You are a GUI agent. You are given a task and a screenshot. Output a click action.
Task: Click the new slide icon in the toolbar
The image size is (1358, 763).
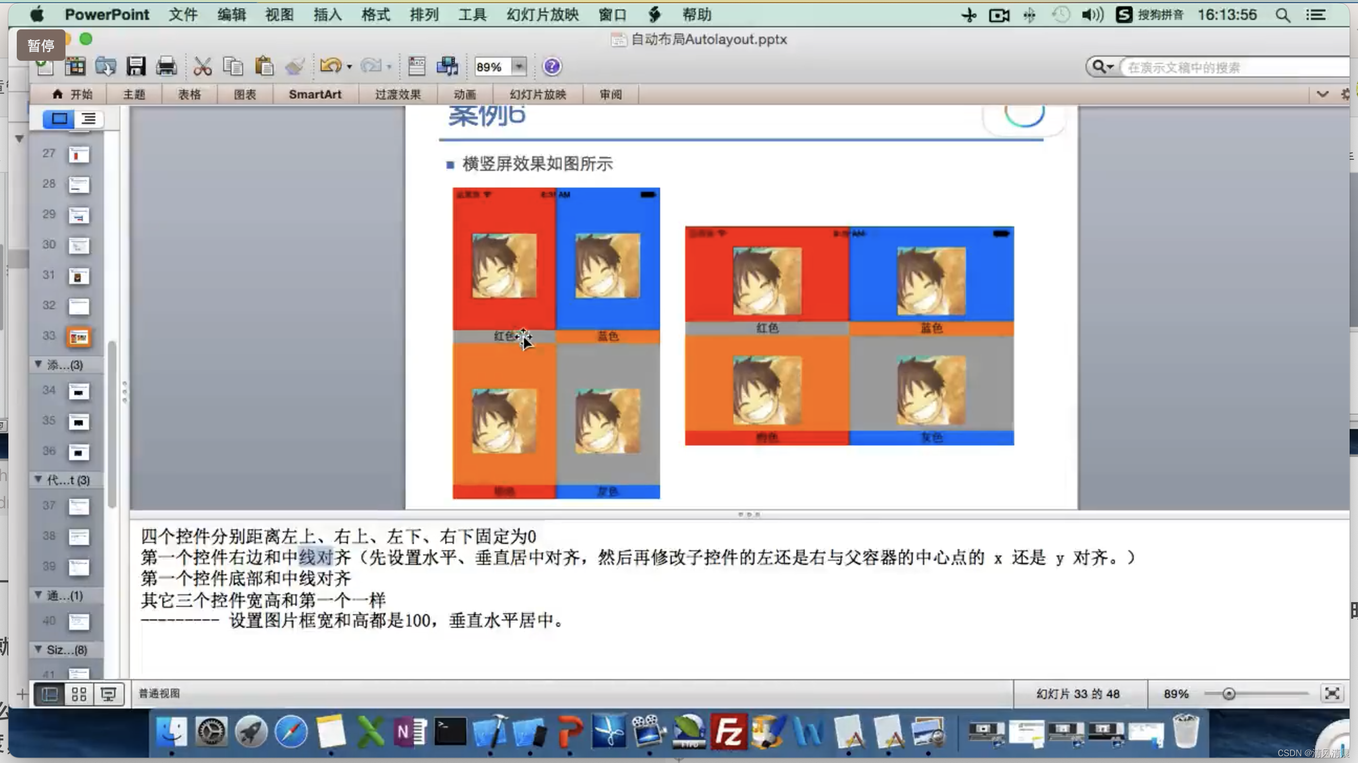coord(45,67)
